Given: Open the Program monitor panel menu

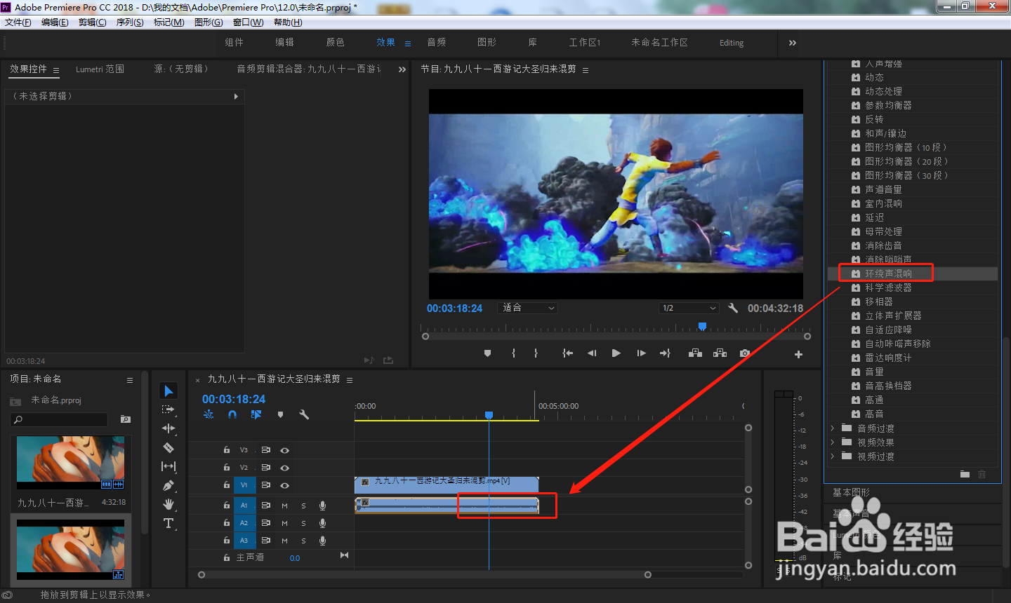Looking at the screenshot, I should pyautogui.click(x=586, y=70).
